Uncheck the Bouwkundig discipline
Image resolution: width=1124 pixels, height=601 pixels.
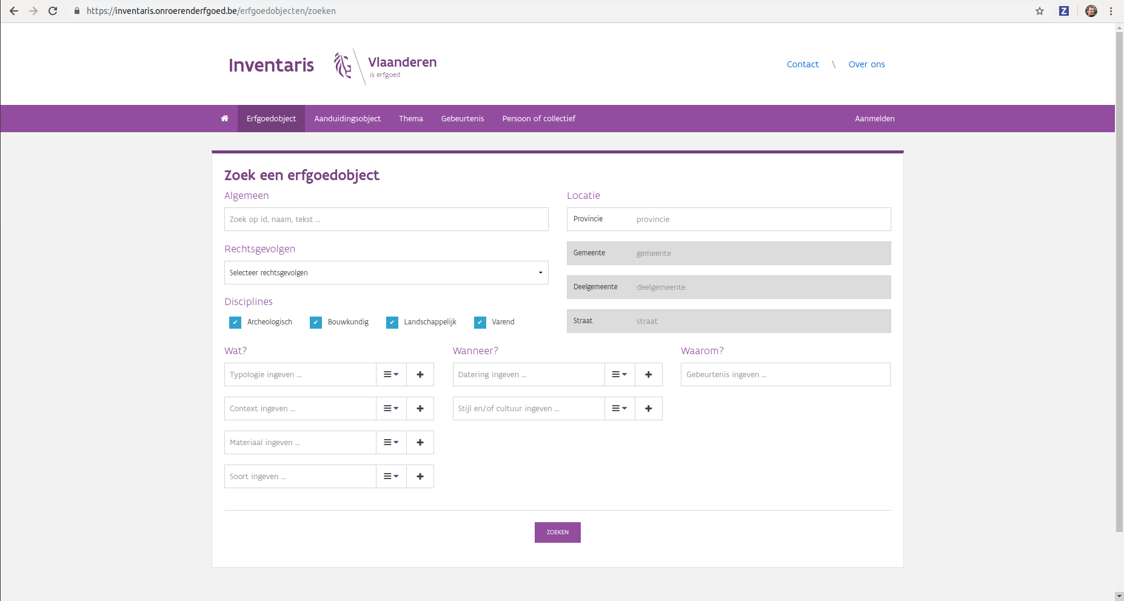tap(316, 323)
